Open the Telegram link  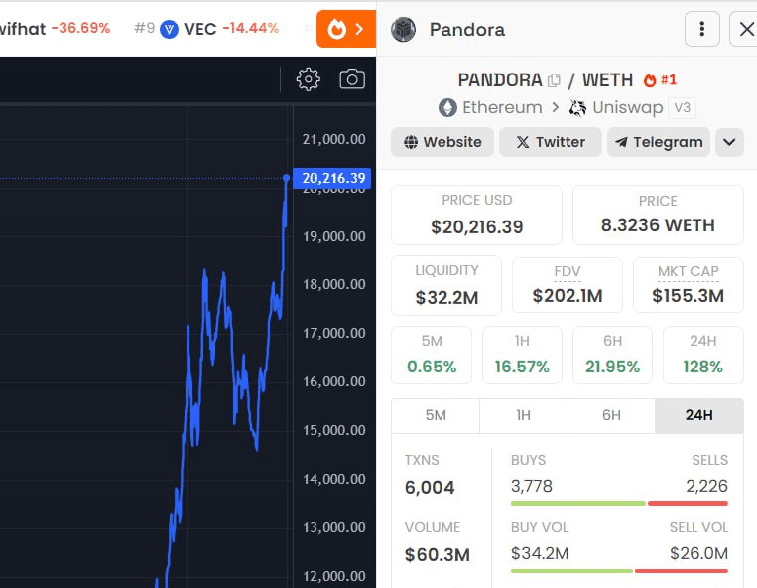pos(659,142)
